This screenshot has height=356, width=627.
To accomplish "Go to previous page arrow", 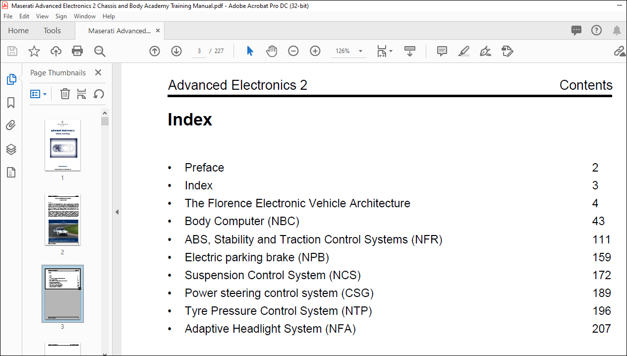I will 155,51.
